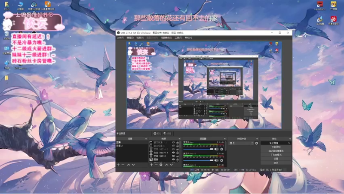344x194 pixels.
Task: Toggle visibility of 窗口采集 4 source
Action: 173,146
